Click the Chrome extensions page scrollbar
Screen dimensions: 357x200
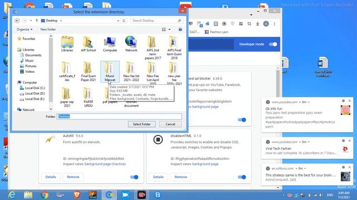278,84
